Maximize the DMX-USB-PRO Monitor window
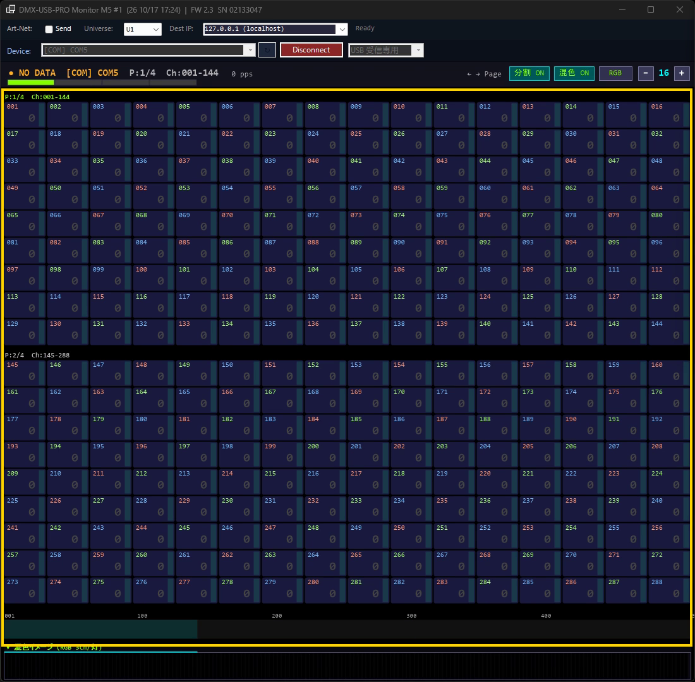Image resolution: width=695 pixels, height=682 pixels. 651,9
